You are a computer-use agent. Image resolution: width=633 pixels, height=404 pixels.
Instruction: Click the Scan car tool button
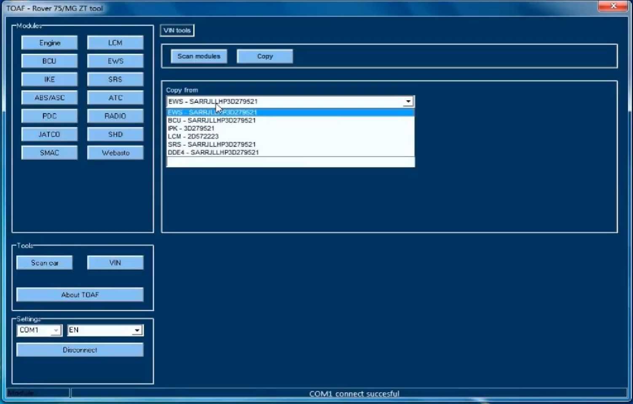[44, 263]
